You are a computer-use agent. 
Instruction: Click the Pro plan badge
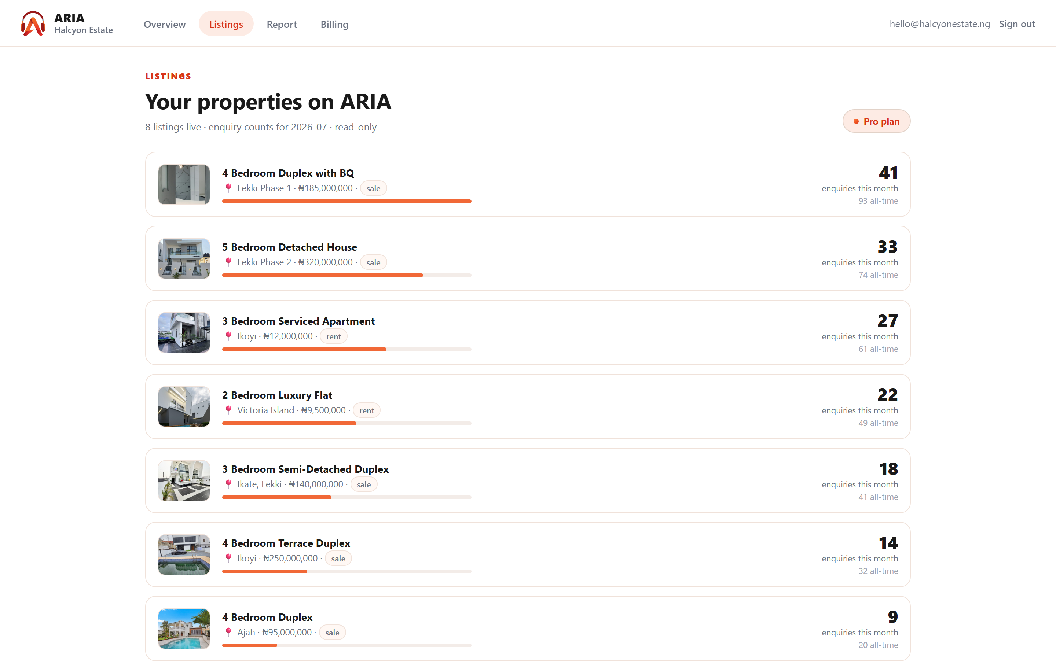click(x=876, y=121)
